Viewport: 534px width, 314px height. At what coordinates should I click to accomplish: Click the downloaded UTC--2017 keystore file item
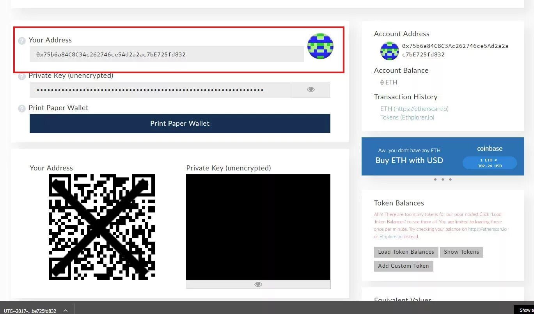tap(30, 311)
